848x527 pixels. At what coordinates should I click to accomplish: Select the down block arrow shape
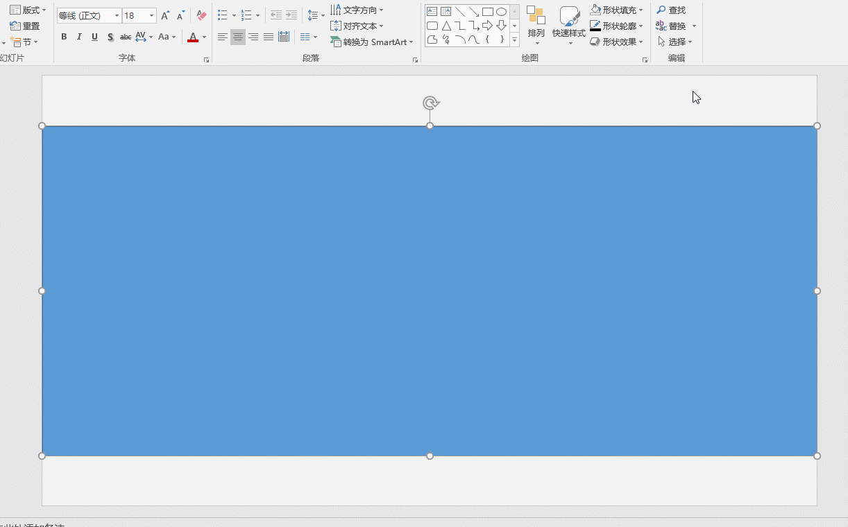point(501,26)
